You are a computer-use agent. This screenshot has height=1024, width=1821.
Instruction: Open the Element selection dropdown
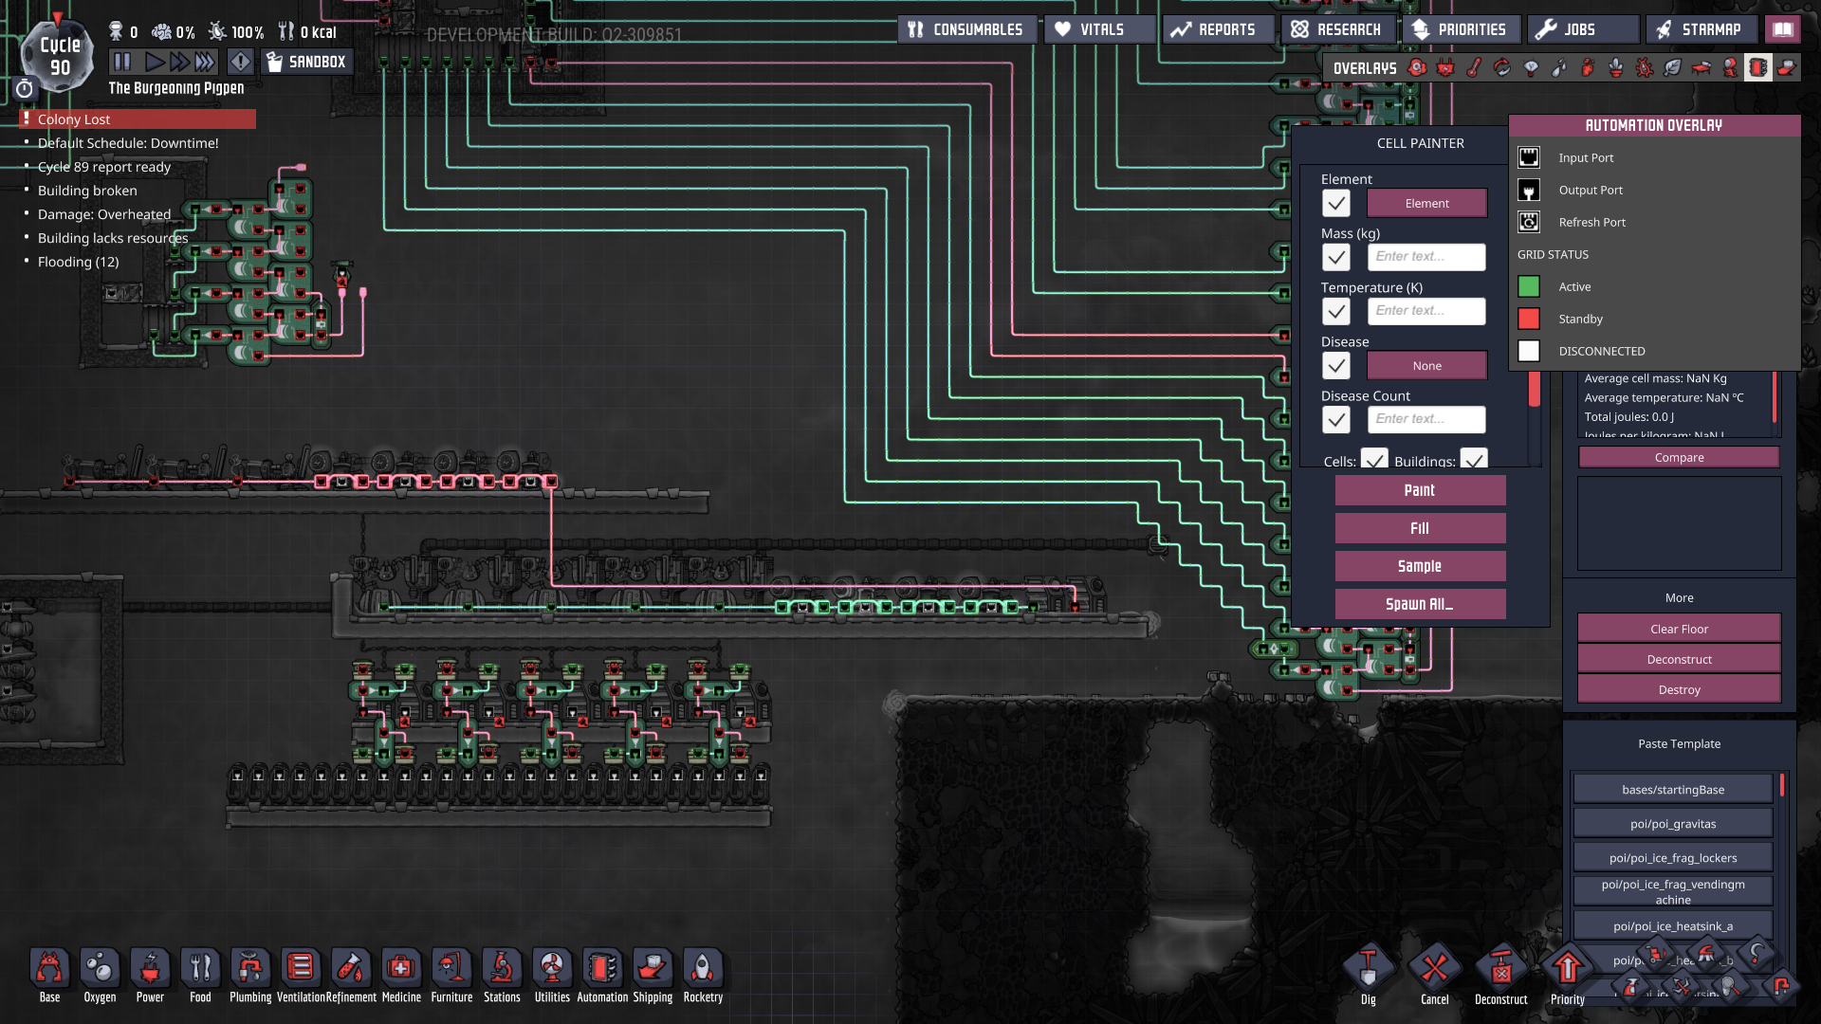1426,203
